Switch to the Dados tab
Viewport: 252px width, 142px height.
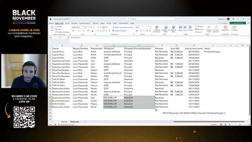click(102, 23)
